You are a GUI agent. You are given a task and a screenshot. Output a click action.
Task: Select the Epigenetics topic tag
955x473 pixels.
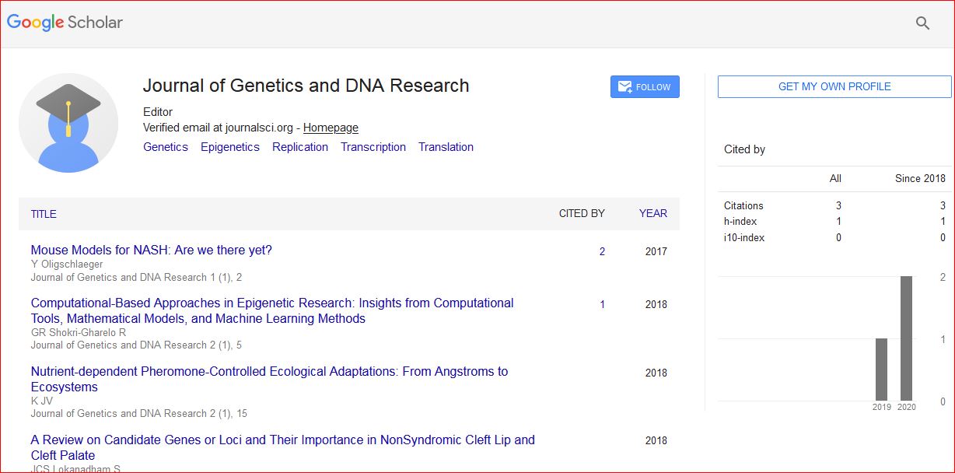click(x=230, y=147)
